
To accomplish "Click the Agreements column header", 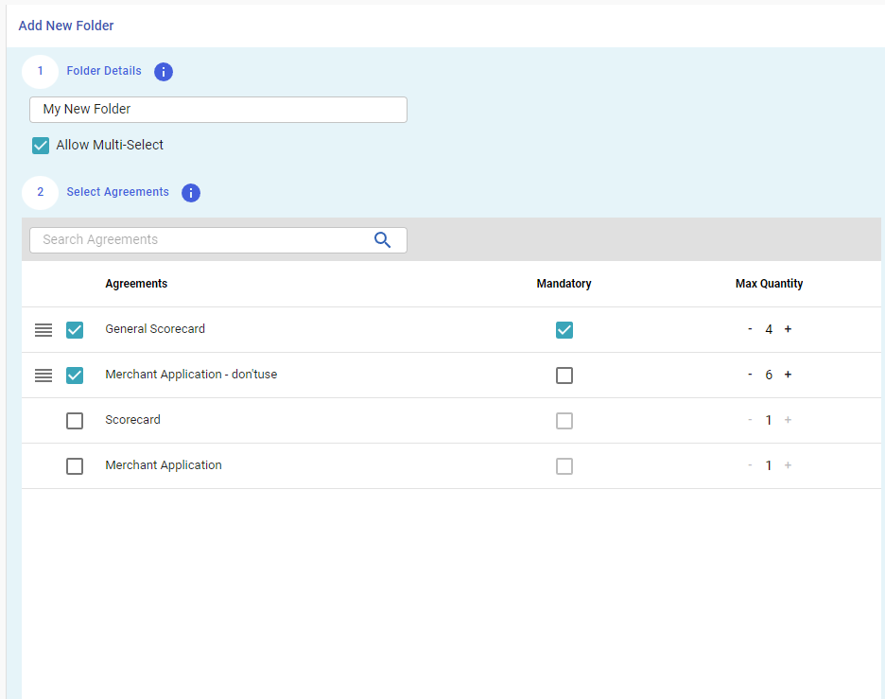I will click(136, 284).
